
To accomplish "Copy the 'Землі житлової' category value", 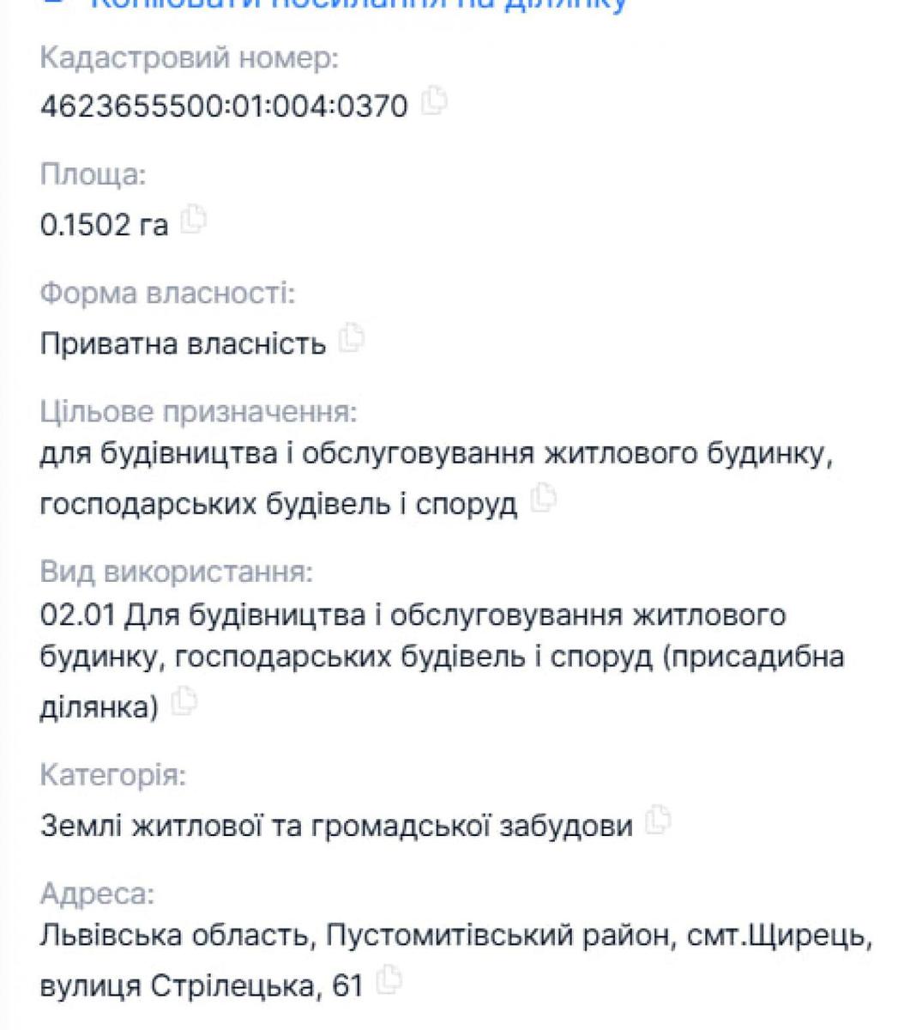I will [x=658, y=821].
